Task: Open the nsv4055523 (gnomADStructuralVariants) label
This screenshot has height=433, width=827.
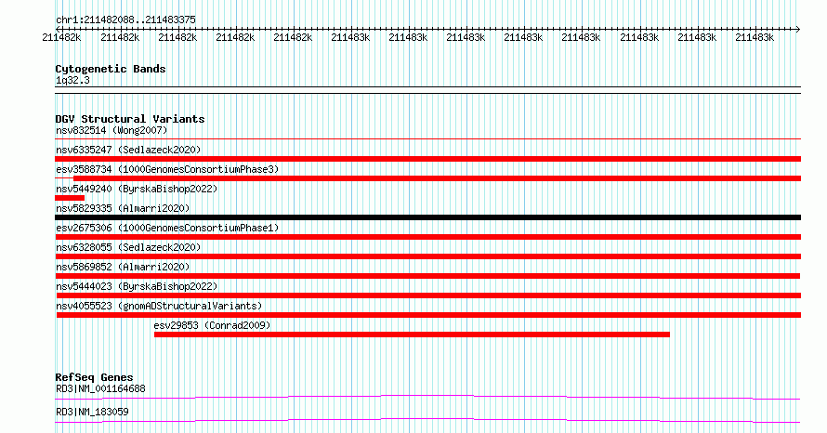Action: [x=159, y=306]
